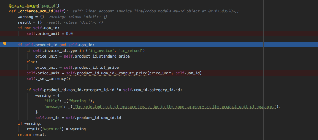The image size is (318, 140).
Task: Click the inline hint "result: <class 'dict'>: {}"
Action: pyautogui.click(x=74, y=22)
